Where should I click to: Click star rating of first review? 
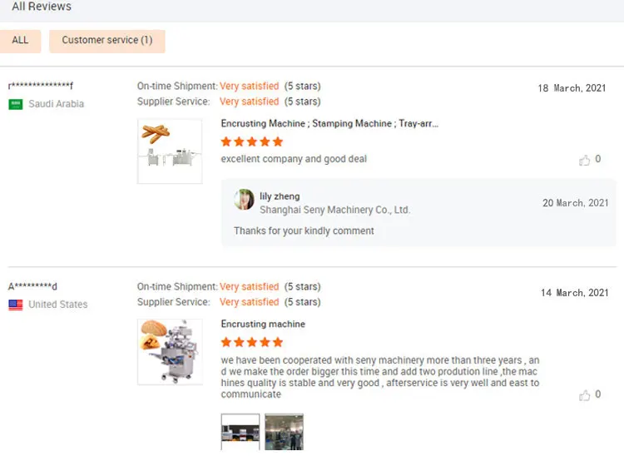point(252,141)
